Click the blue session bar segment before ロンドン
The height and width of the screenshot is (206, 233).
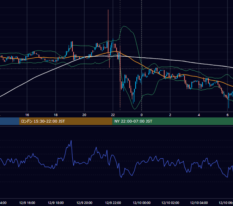pos(10,121)
